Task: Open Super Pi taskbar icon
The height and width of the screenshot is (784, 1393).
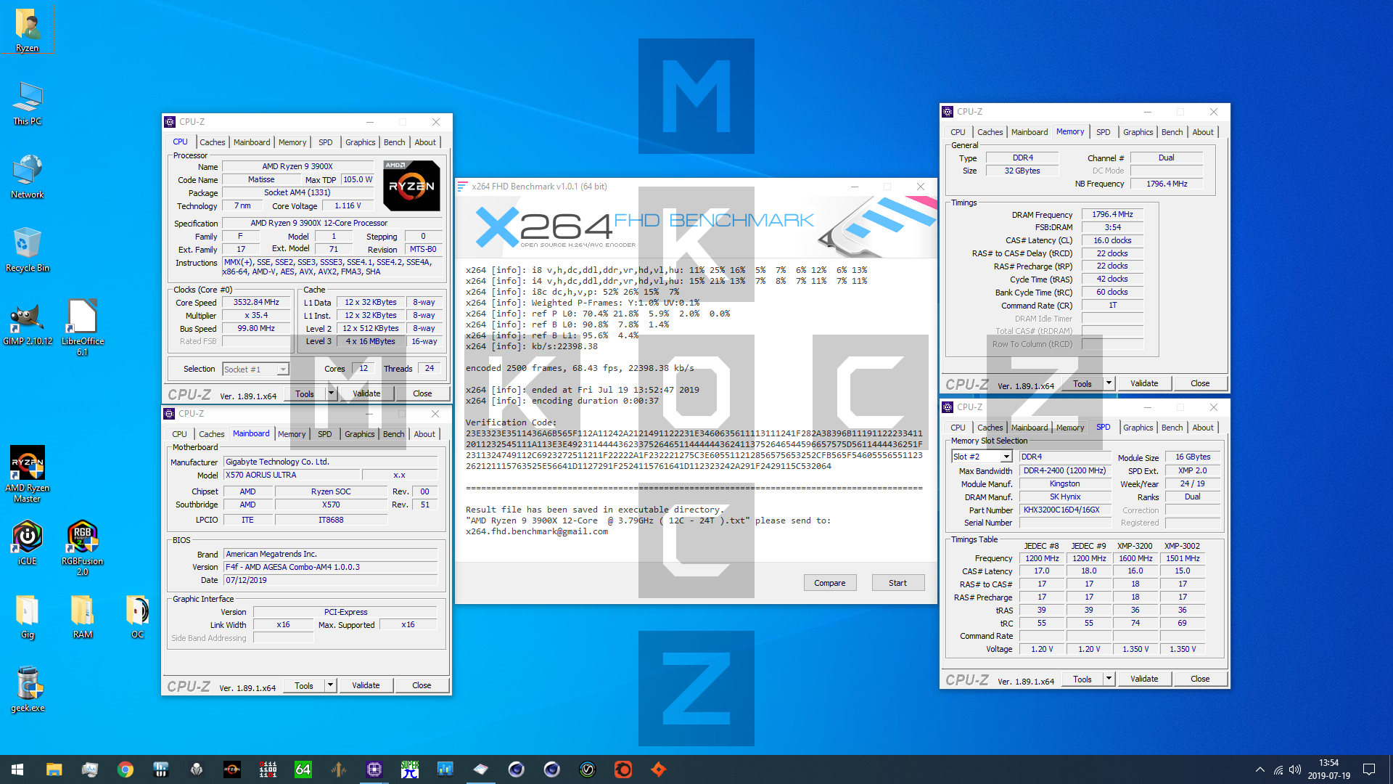Action: pyautogui.click(x=410, y=769)
